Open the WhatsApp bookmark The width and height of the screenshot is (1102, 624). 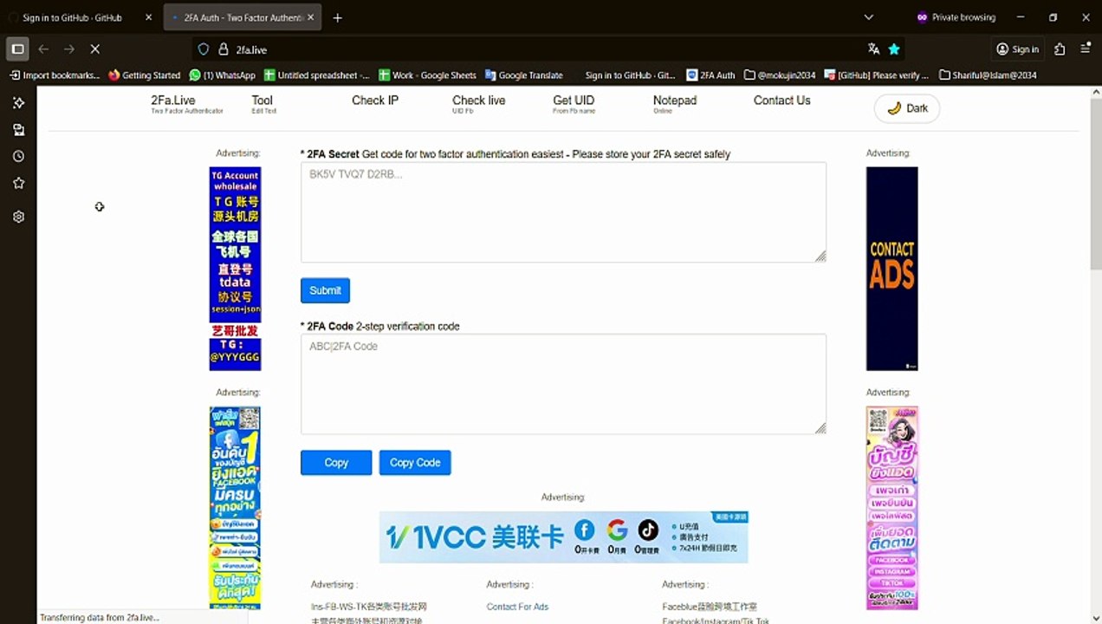tap(223, 75)
